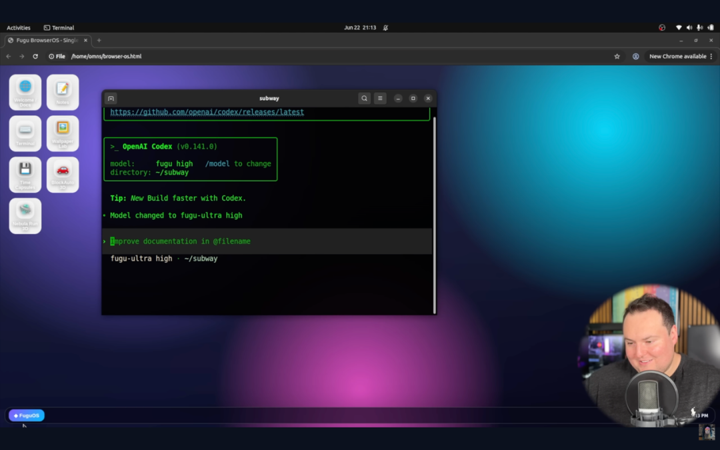Viewport: 720px width, 450px height.
Task: Click the subway terminal scrollbar
Action: point(435,215)
